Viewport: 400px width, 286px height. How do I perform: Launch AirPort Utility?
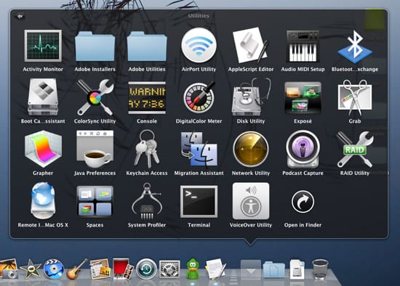pos(199,46)
